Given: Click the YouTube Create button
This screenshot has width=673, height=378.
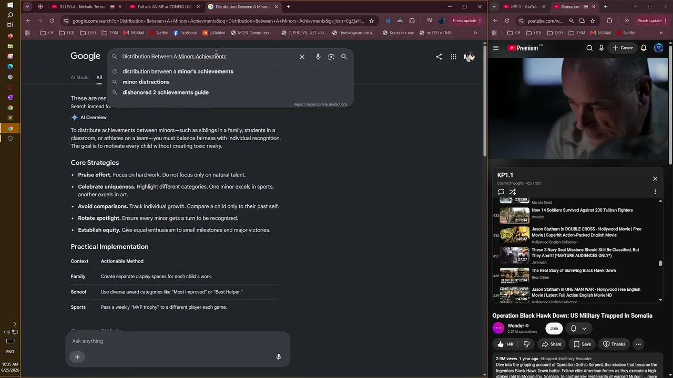Looking at the screenshot, I should tap(623, 48).
